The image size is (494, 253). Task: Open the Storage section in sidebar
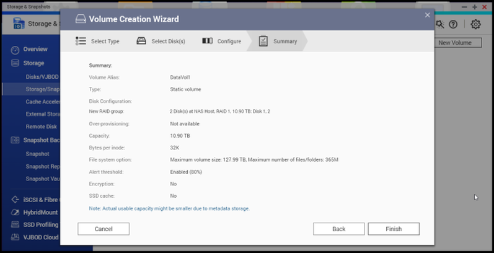pyautogui.click(x=33, y=63)
